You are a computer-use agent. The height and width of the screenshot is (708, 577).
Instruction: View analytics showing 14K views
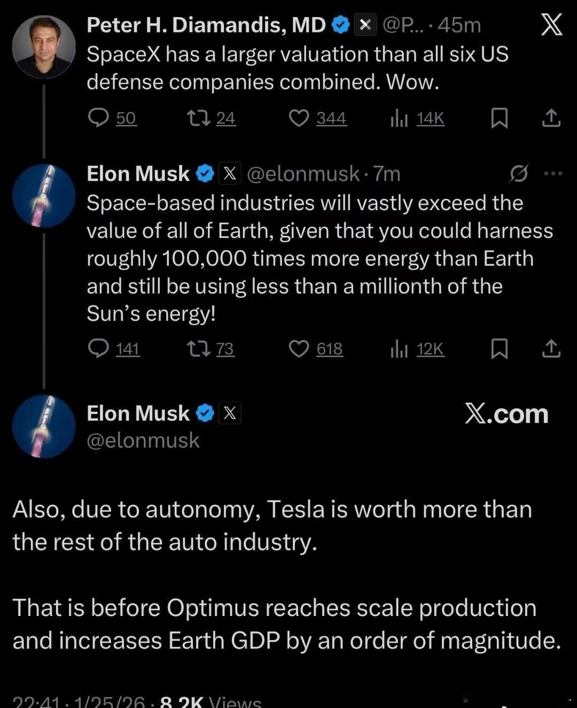[x=399, y=119]
